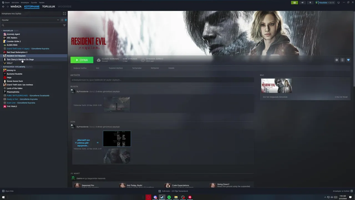
Task: Go back with the left arrow navigation icon
Action: pyautogui.click(x=3, y=6)
